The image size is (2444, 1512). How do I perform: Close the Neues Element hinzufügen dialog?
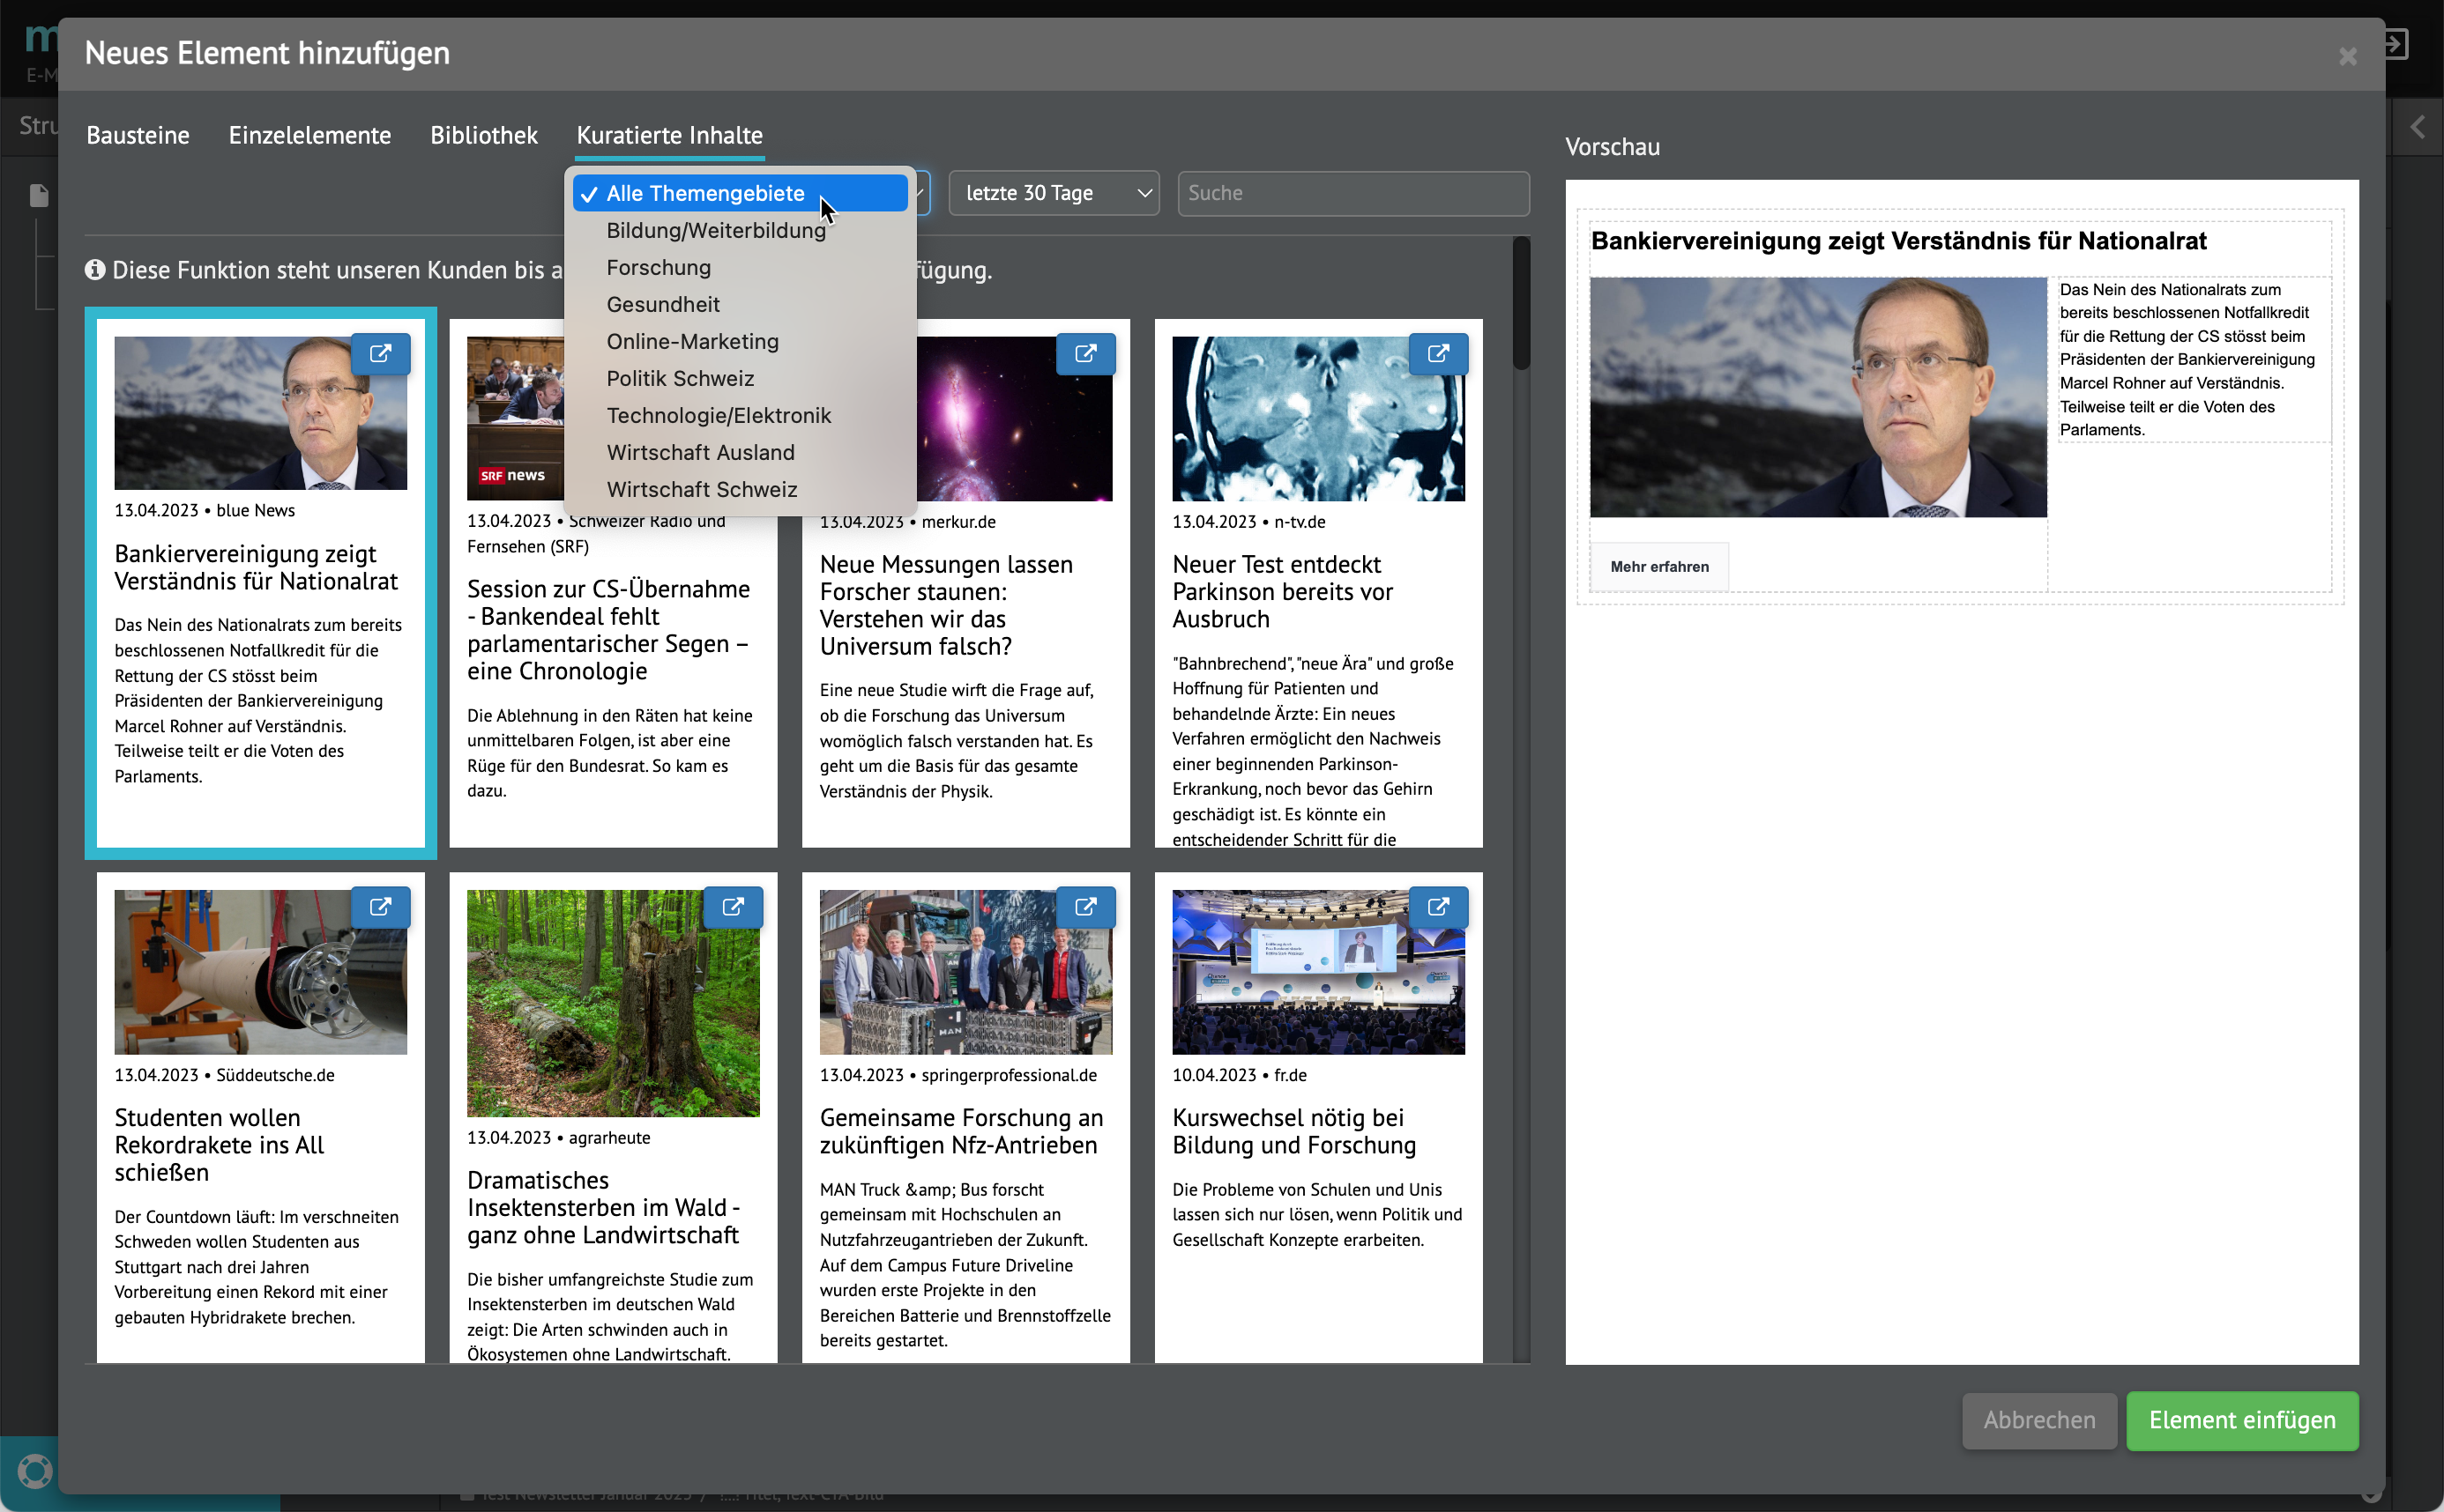coord(2347,56)
